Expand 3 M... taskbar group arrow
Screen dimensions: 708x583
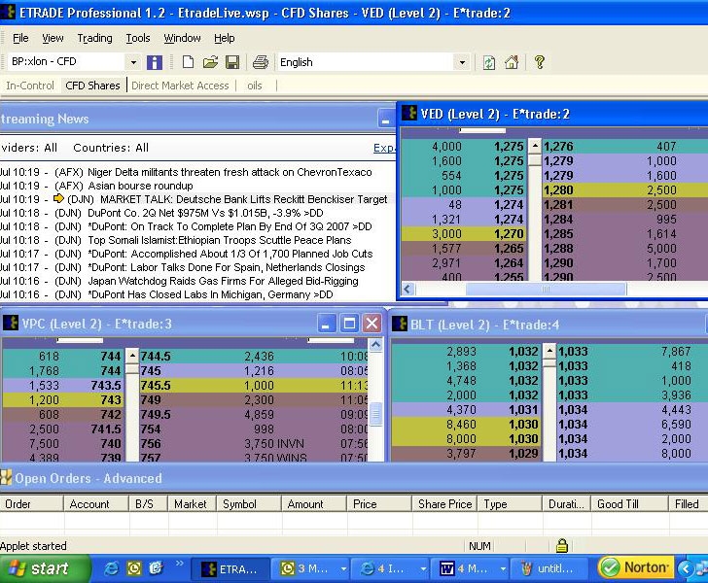point(343,569)
